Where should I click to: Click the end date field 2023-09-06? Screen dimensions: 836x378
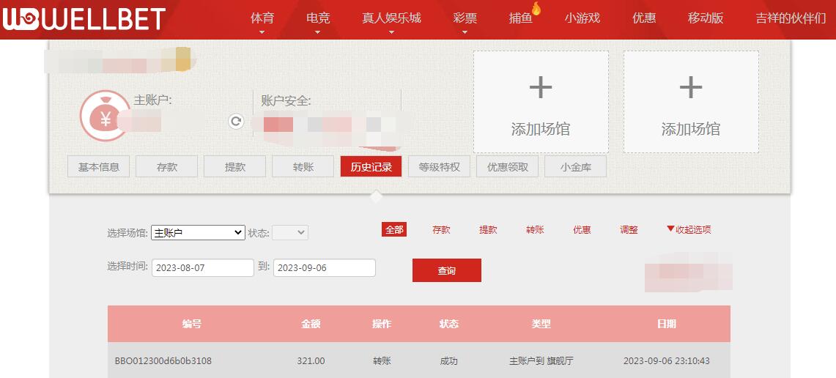[x=324, y=267]
